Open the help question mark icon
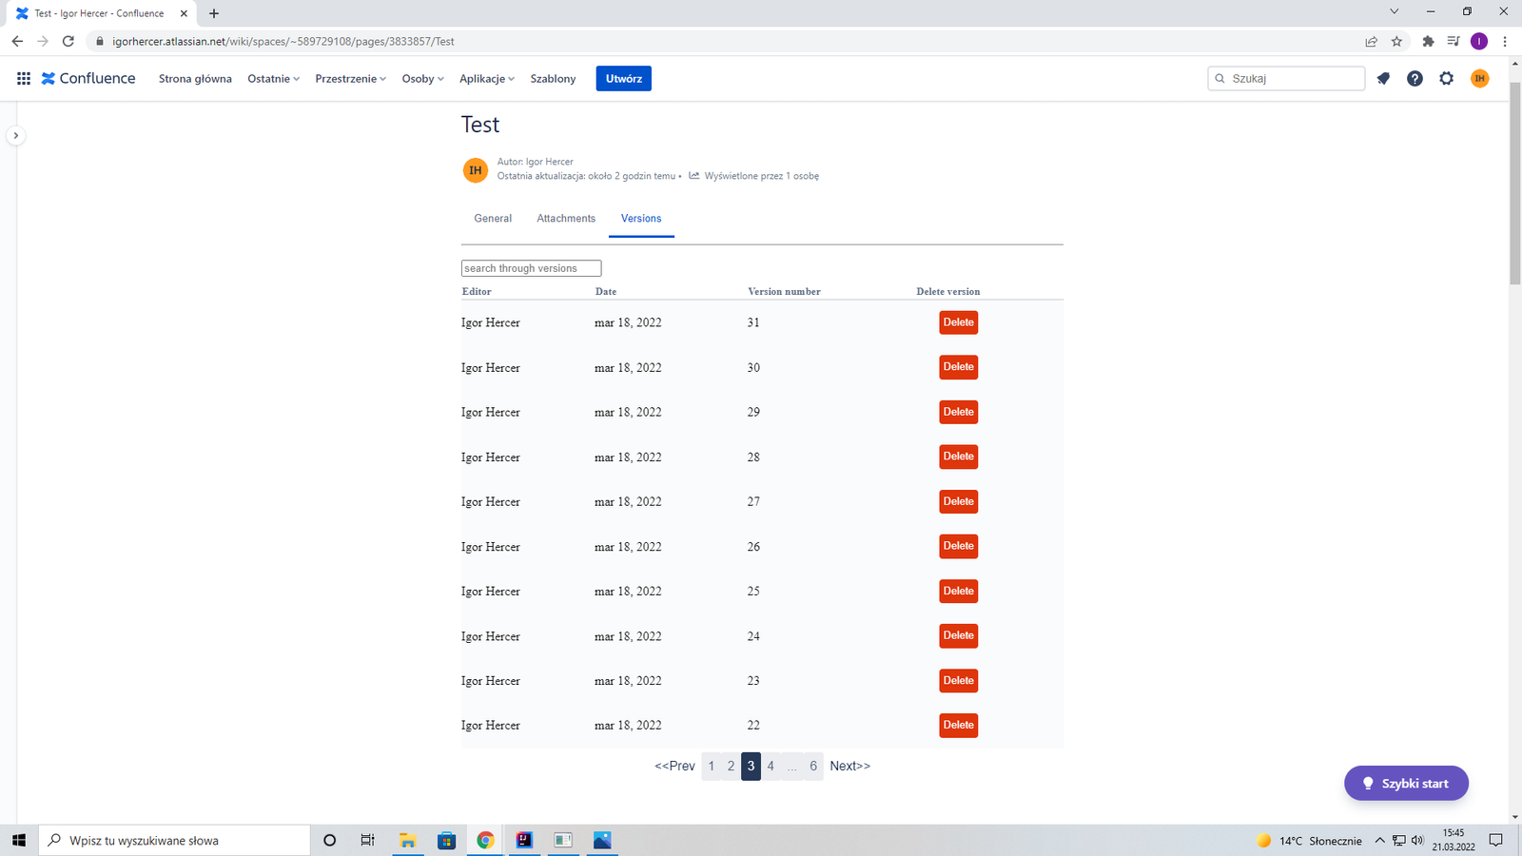 click(1415, 79)
